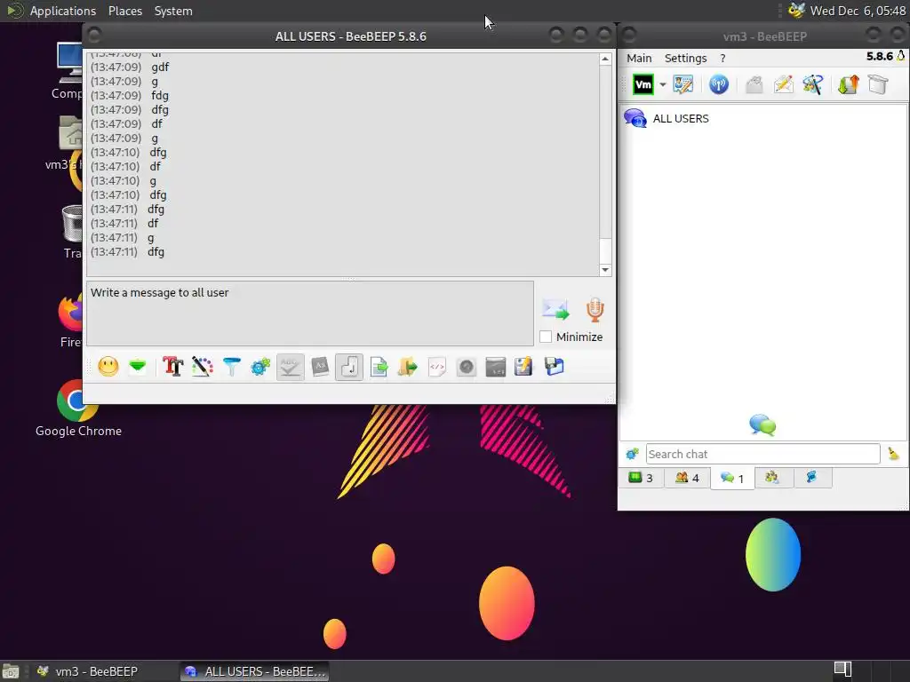Image resolution: width=910 pixels, height=682 pixels.
Task: Click the blue network broadcast icon
Action: point(718,84)
